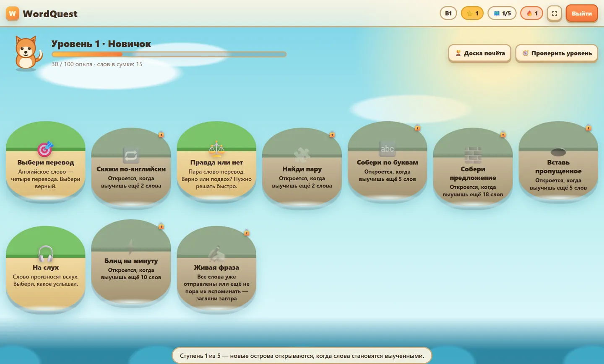Open the Правда или нет game title
Image resolution: width=604 pixels, height=364 pixels.
click(x=216, y=162)
